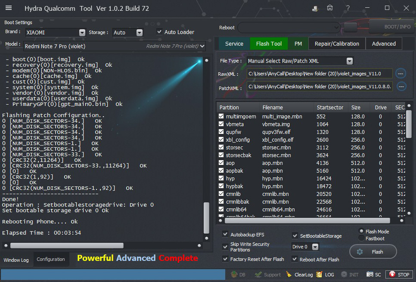
Task: Switch to the Repair/Calibration tab
Action: [336, 43]
